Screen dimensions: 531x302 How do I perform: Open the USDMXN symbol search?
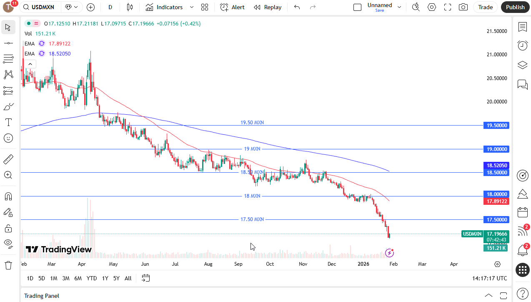point(40,7)
